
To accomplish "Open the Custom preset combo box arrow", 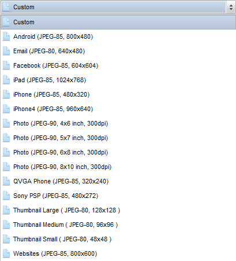I will point(231,8).
